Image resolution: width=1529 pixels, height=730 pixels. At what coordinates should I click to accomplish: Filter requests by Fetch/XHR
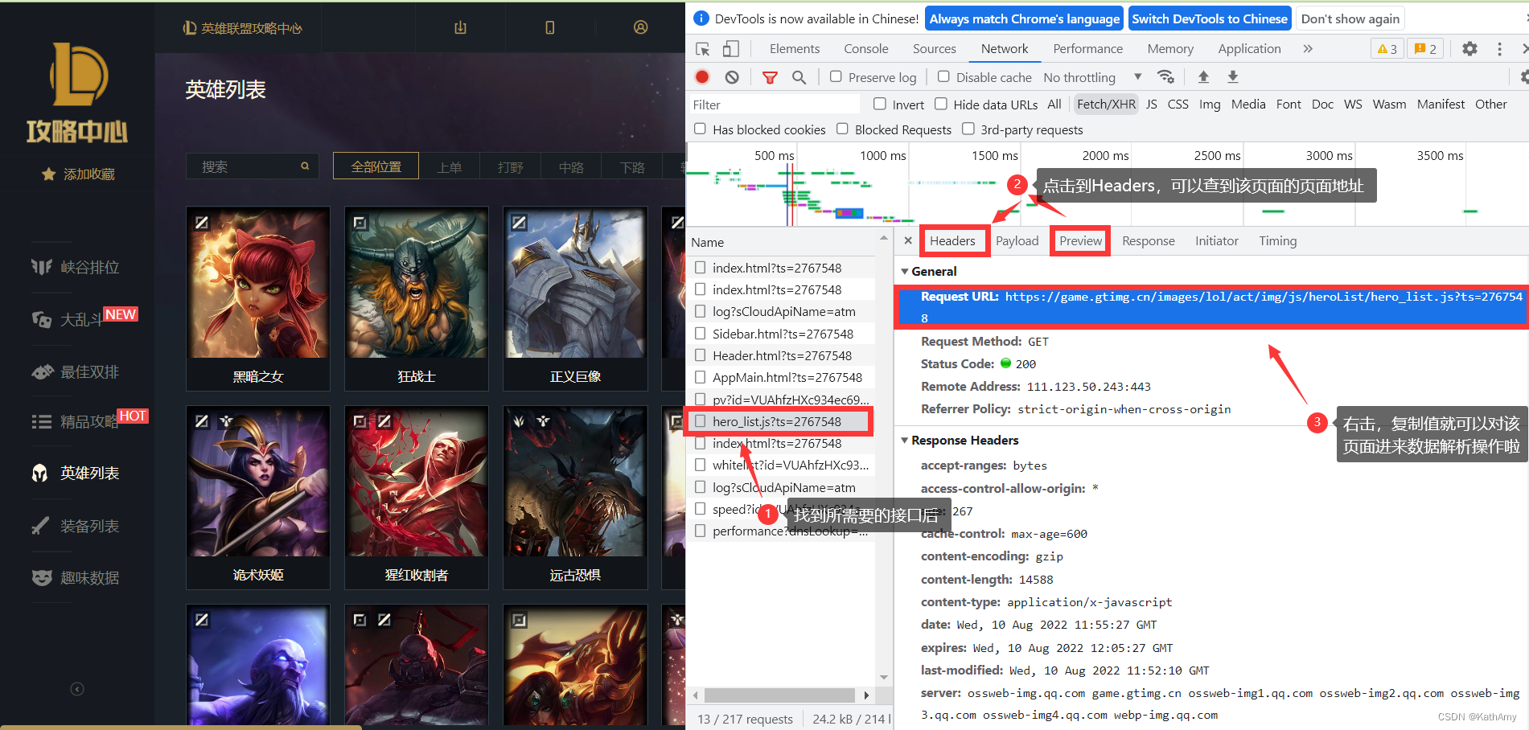[x=1106, y=104]
